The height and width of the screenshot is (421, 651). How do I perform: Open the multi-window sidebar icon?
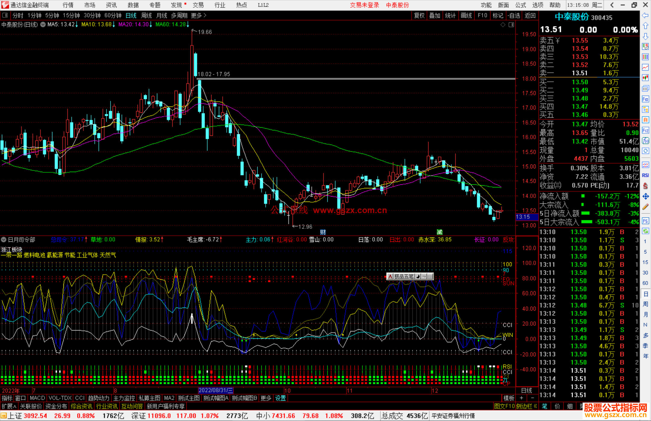coord(645,88)
